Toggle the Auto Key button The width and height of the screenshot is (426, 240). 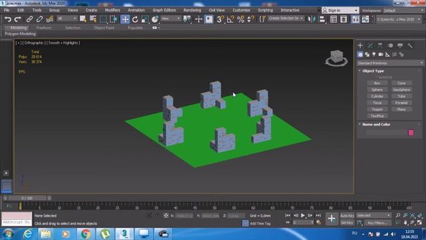pos(347,215)
